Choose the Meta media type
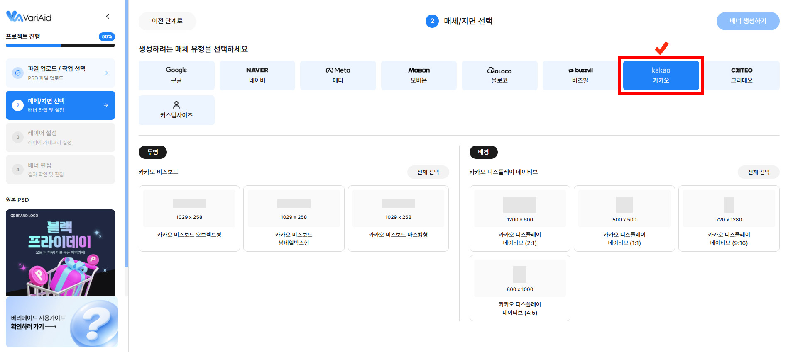788x352 pixels. coord(338,75)
